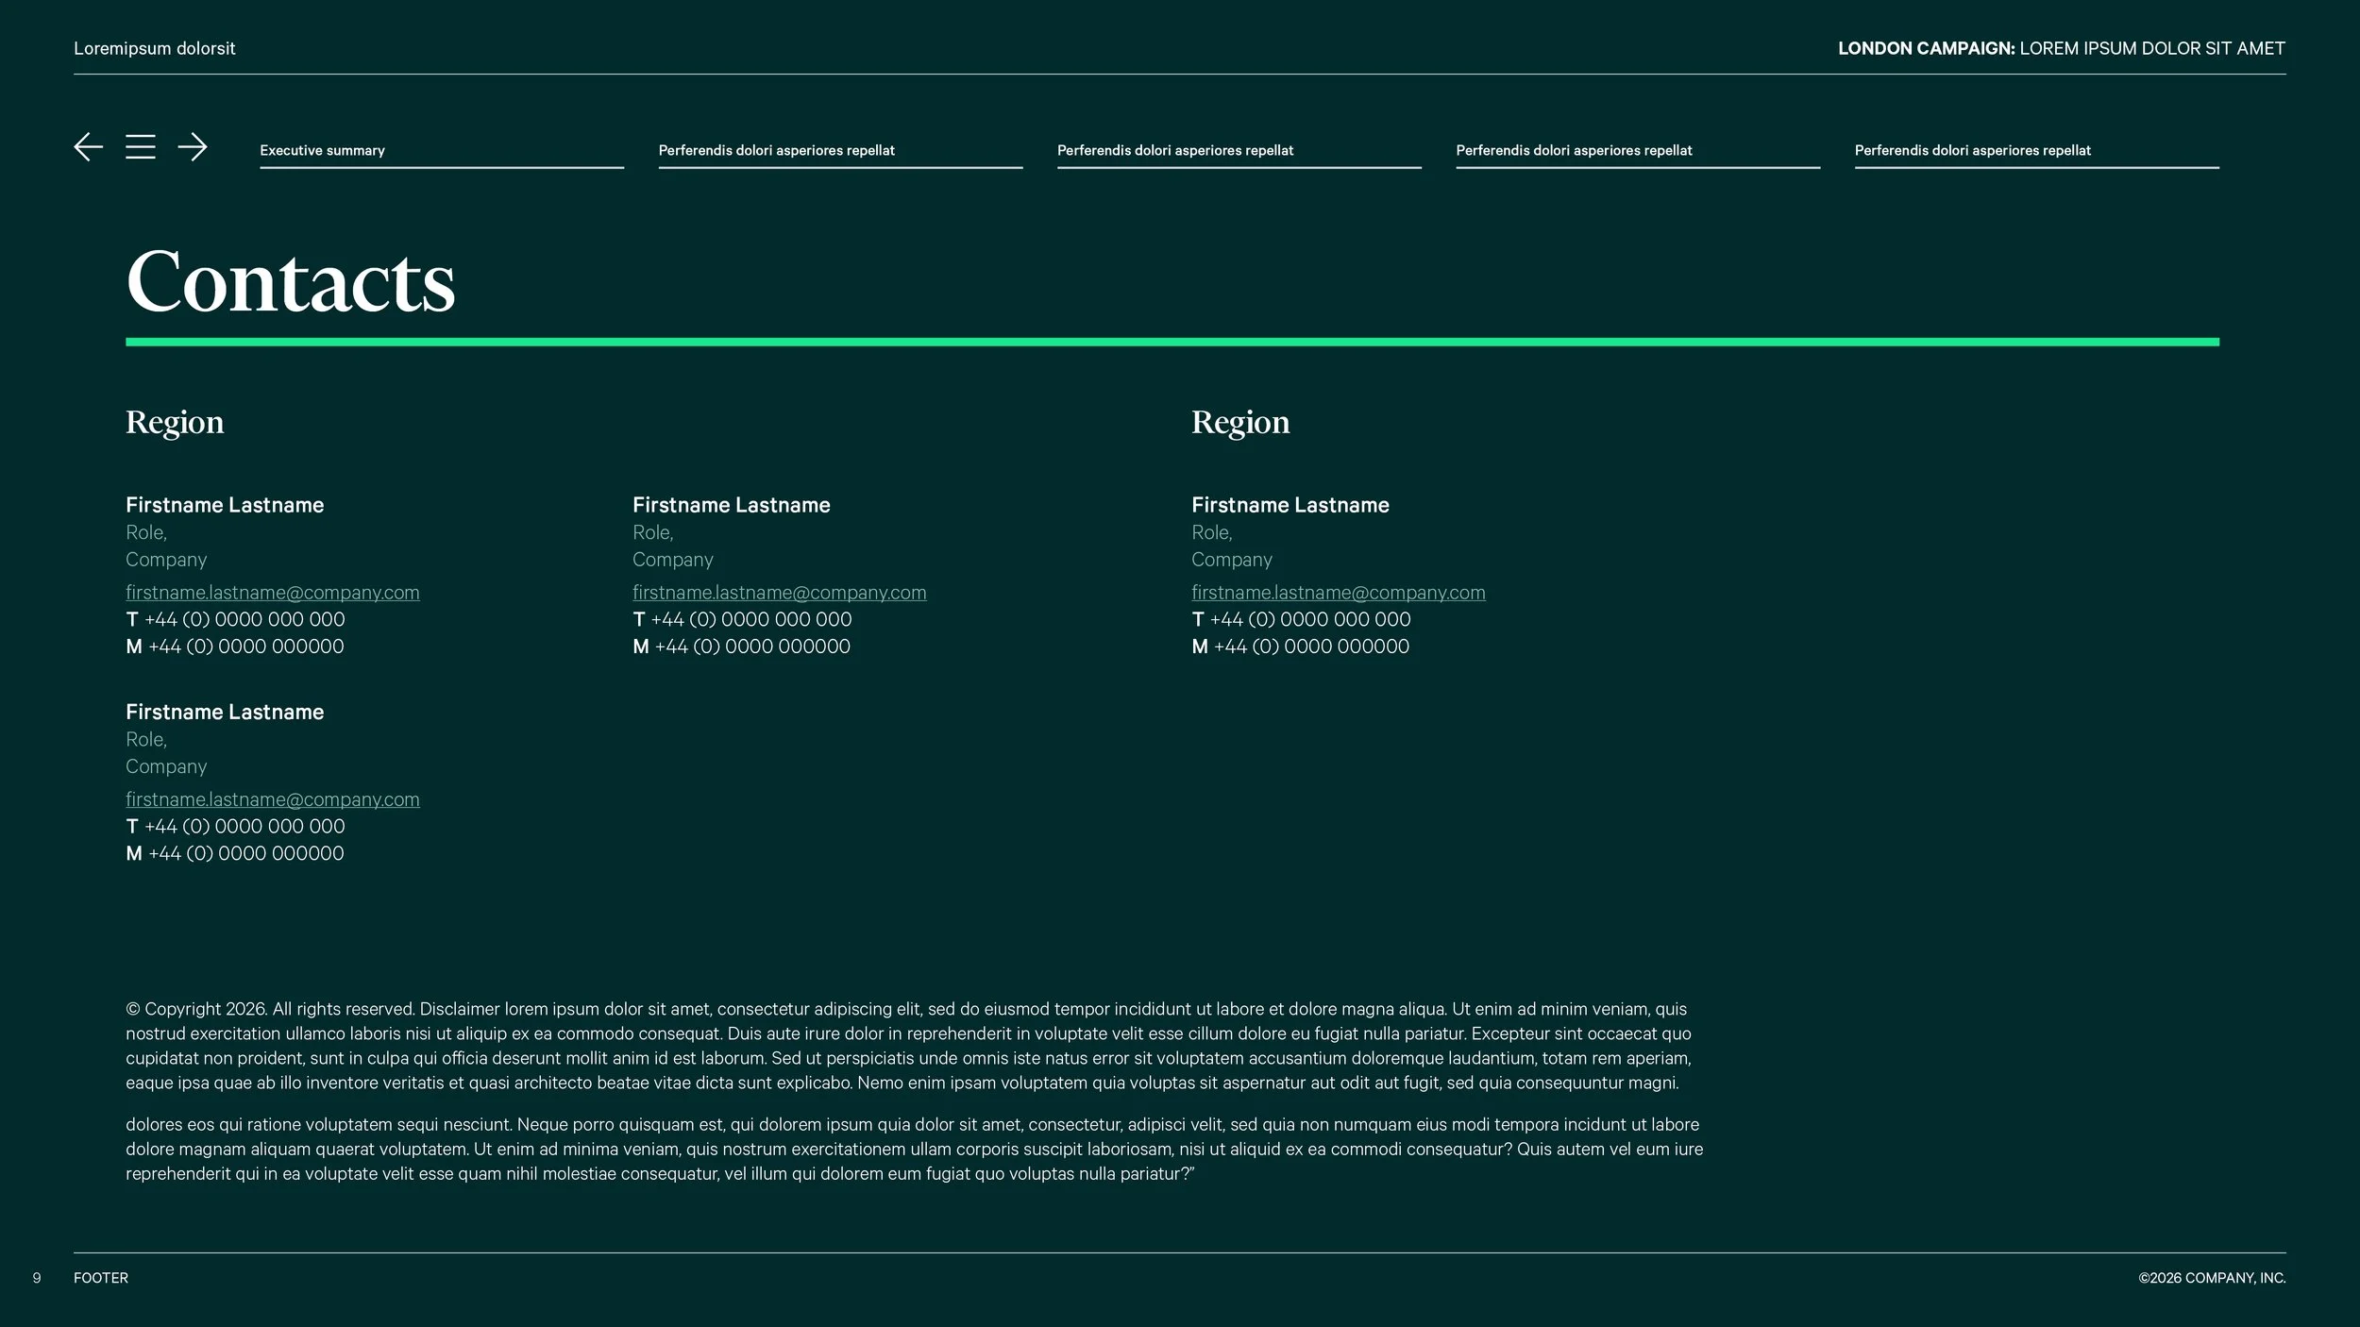Click the right Region contact's email link

(1338, 593)
